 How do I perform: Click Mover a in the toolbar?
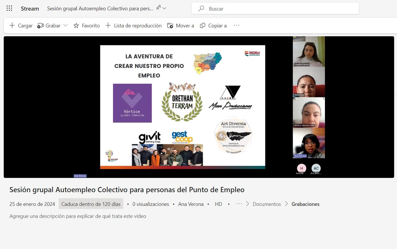pyautogui.click(x=180, y=25)
